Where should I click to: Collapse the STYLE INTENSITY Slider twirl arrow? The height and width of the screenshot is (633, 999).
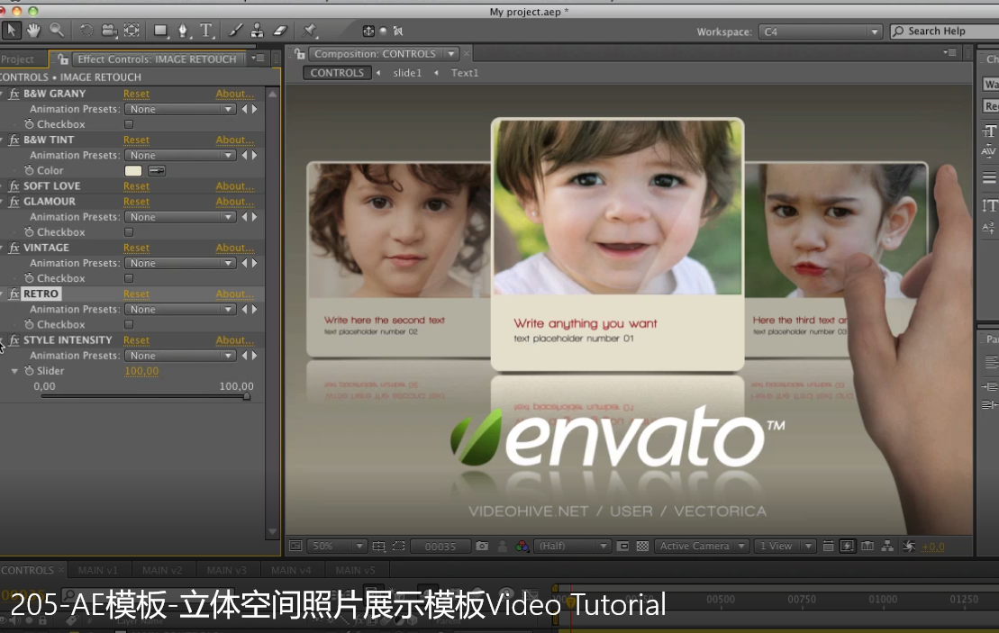tap(14, 371)
